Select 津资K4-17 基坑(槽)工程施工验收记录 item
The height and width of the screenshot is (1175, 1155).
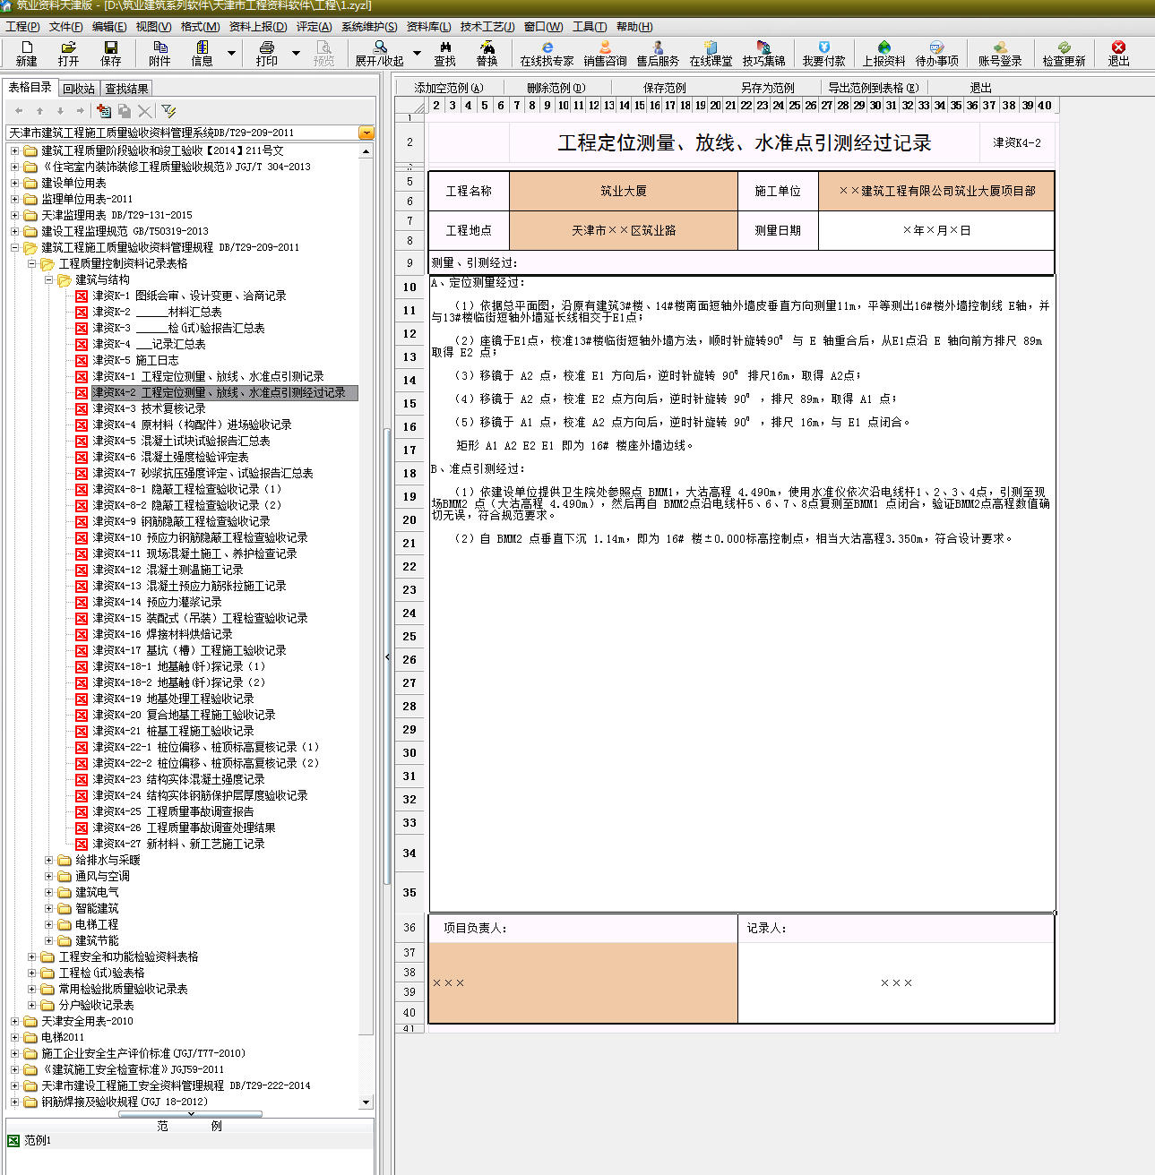pos(189,650)
